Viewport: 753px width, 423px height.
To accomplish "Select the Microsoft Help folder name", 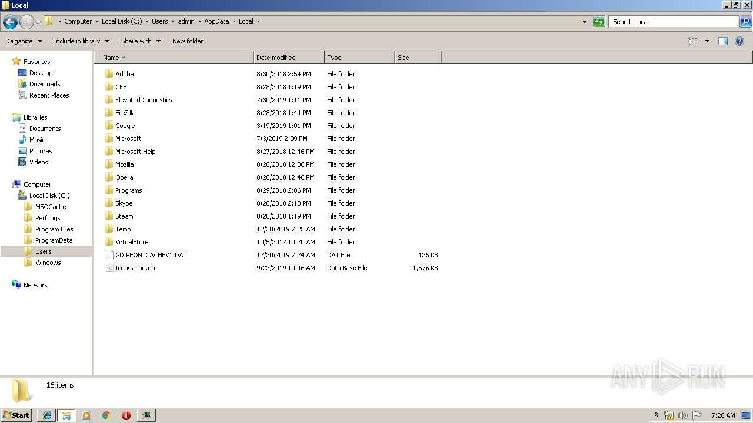I will (135, 152).
